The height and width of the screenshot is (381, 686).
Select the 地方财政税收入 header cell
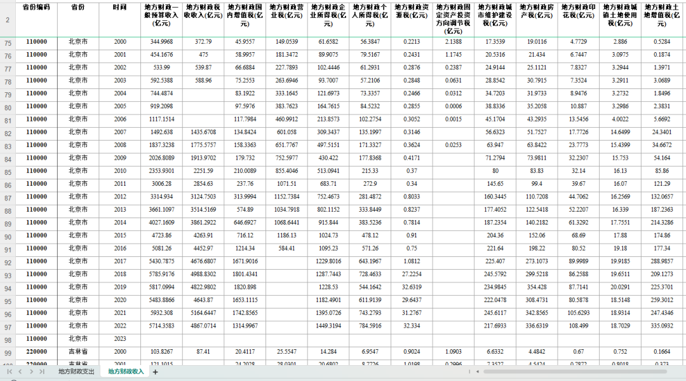(203, 15)
